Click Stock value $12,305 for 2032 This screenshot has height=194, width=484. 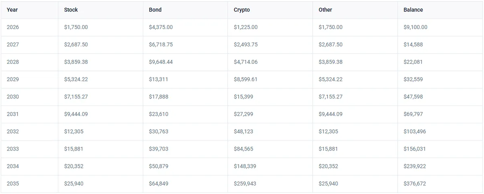click(74, 131)
